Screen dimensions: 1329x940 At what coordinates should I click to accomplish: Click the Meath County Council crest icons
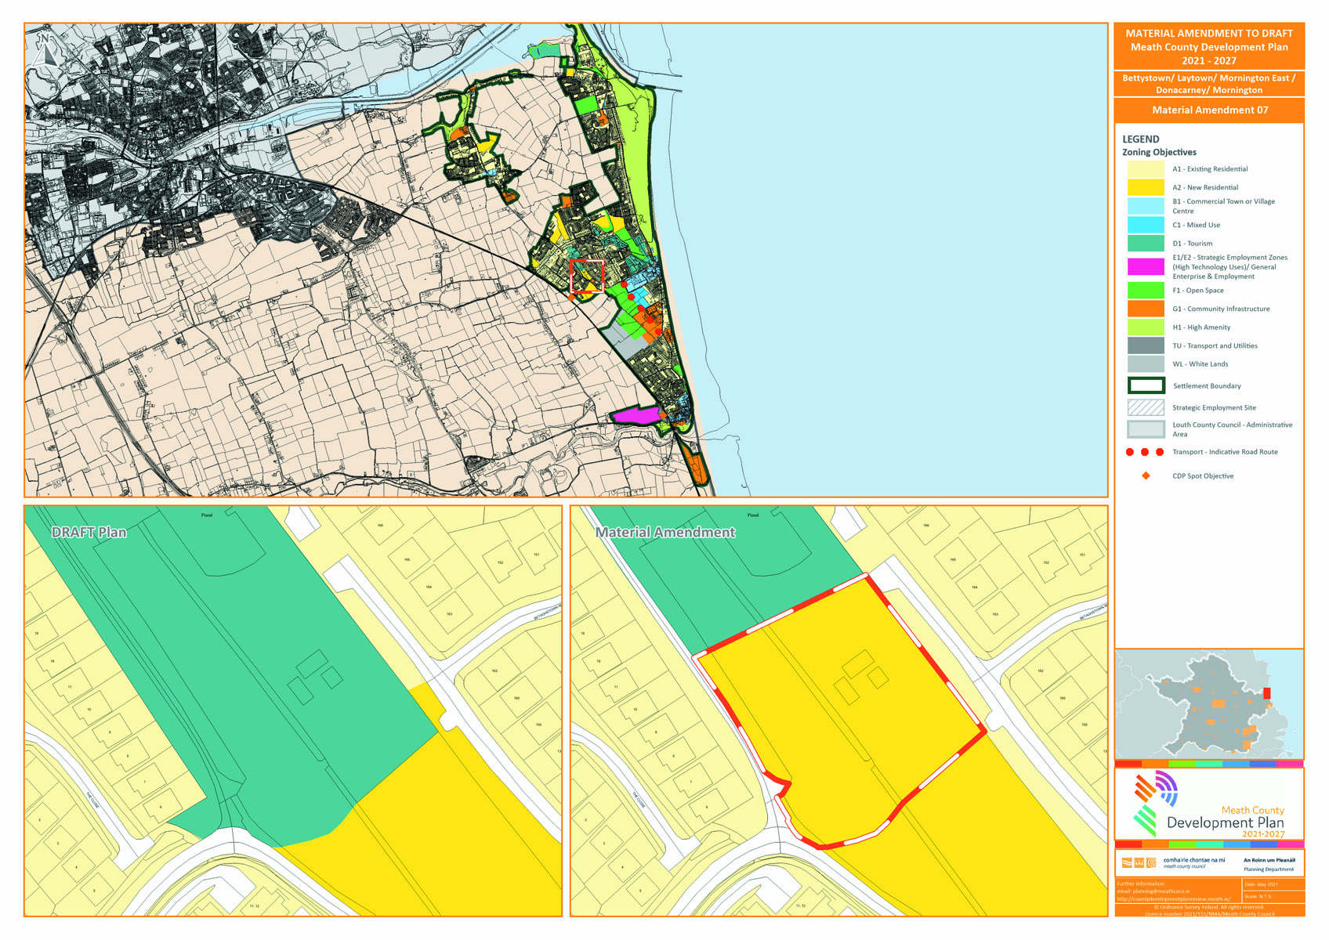1139,863
